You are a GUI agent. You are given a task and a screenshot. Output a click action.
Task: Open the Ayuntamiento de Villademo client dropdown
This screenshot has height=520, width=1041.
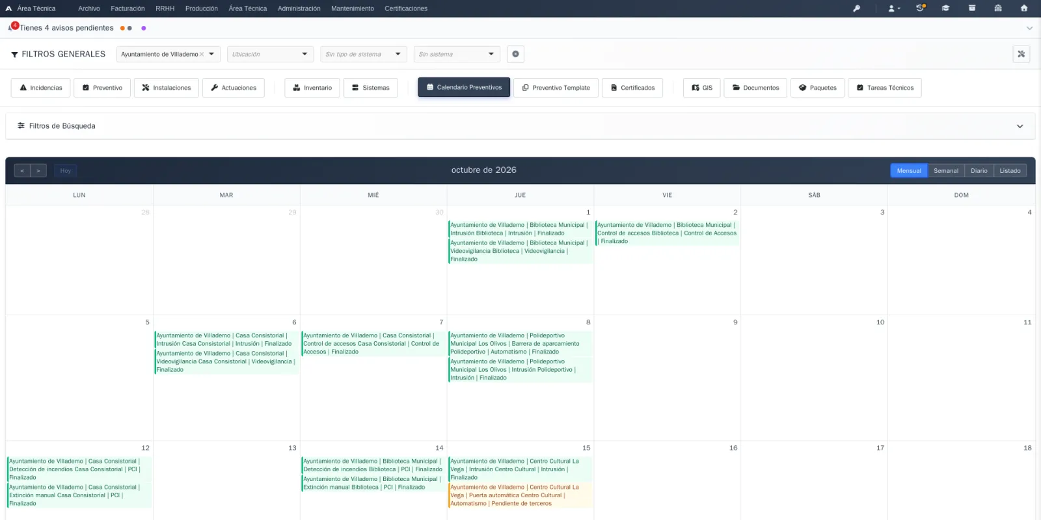pyautogui.click(x=169, y=54)
